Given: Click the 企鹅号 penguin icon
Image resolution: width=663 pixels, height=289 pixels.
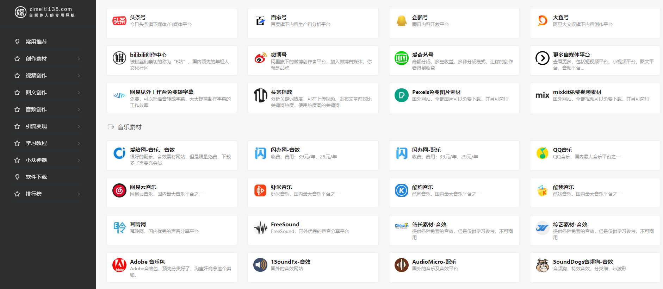Looking at the screenshot, I should coord(402,21).
